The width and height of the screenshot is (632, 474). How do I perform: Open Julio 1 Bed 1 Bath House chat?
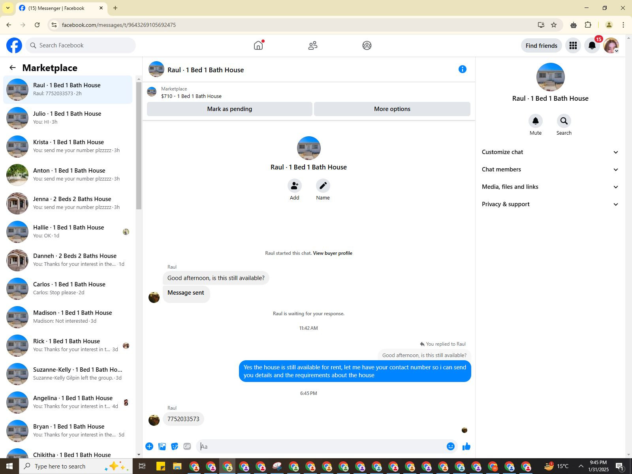tap(68, 118)
